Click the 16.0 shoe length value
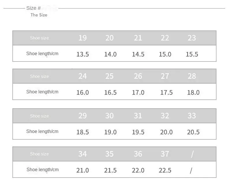The image size is (228, 191). click(83, 92)
